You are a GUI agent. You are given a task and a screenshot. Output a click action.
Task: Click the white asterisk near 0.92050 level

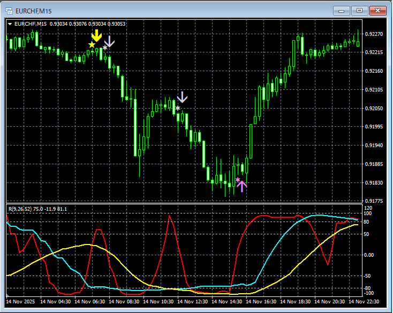[x=178, y=109]
